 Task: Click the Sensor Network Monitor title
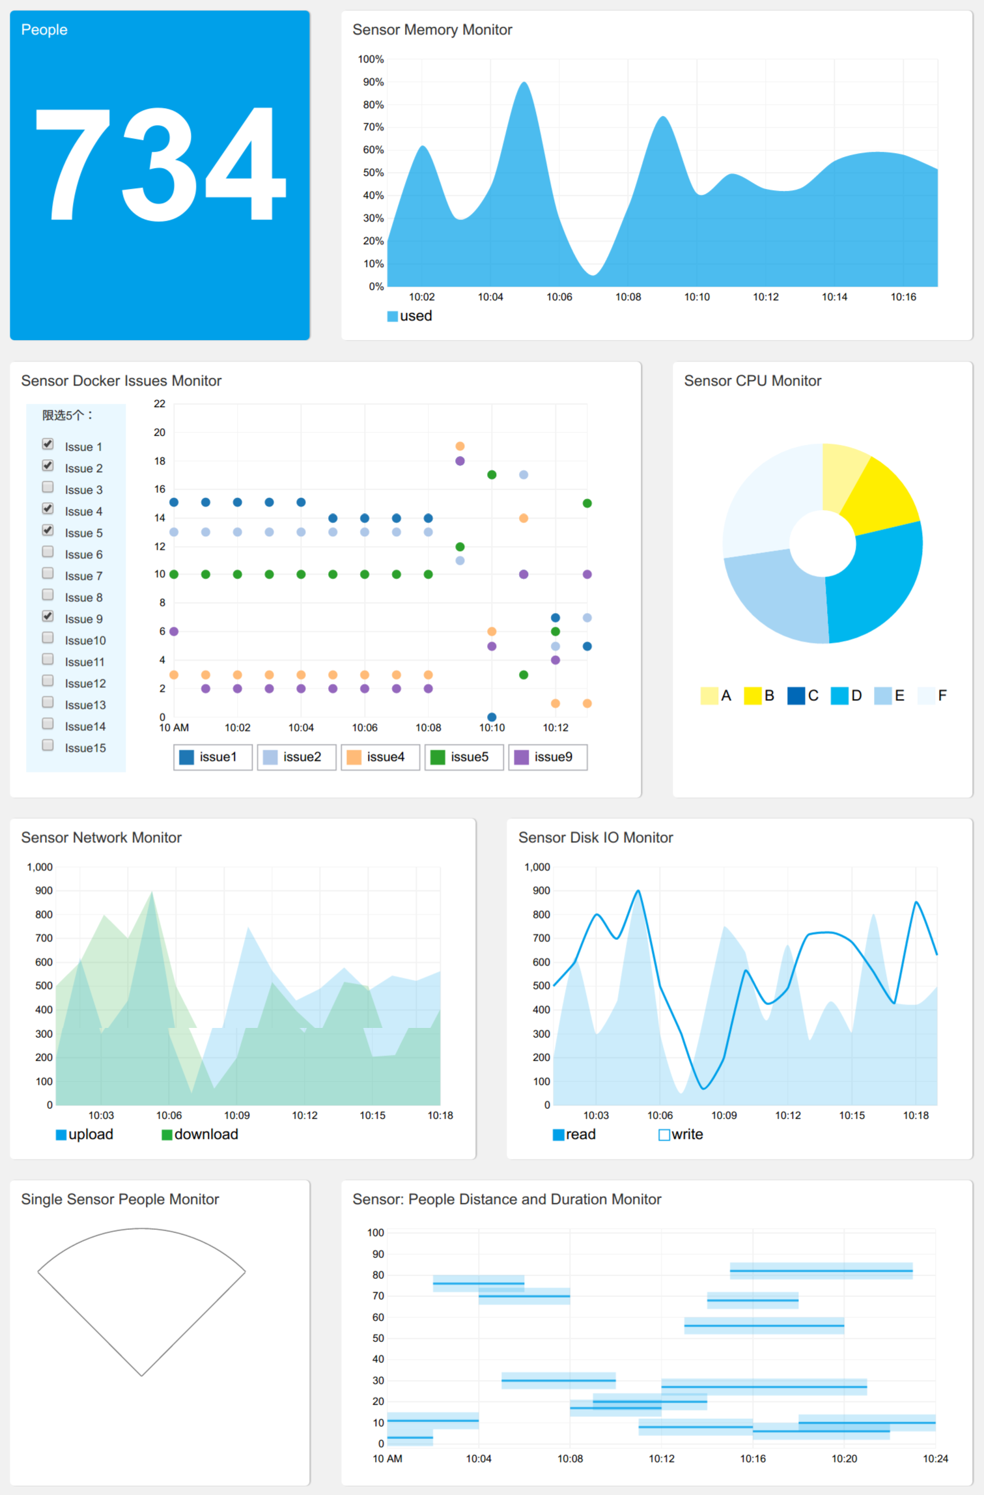click(x=101, y=838)
